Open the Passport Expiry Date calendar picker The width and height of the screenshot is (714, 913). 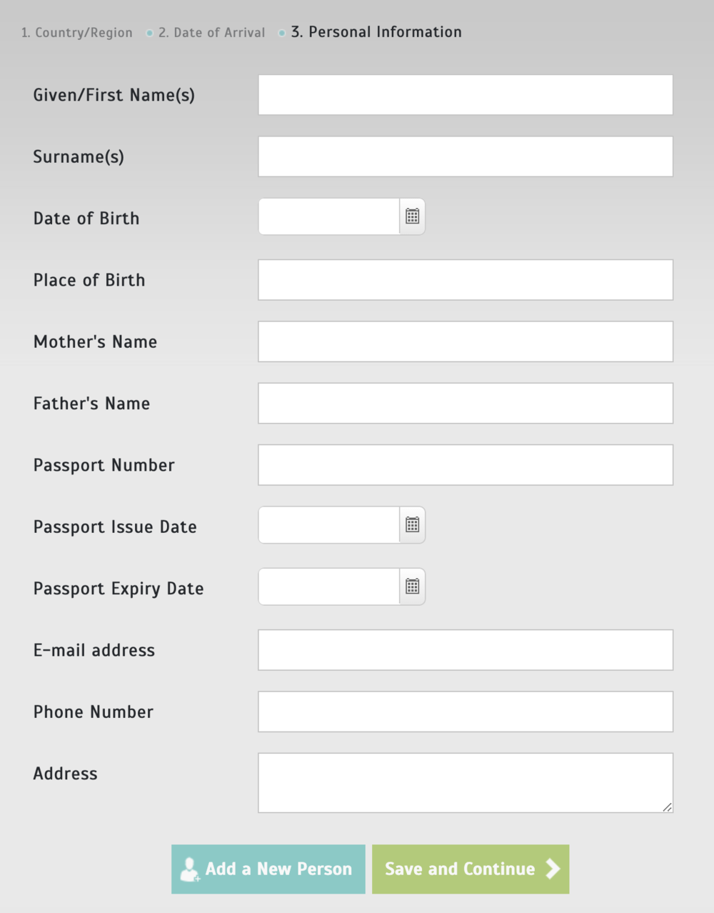412,587
